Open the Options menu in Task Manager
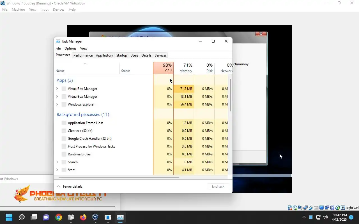 [x=70, y=48]
